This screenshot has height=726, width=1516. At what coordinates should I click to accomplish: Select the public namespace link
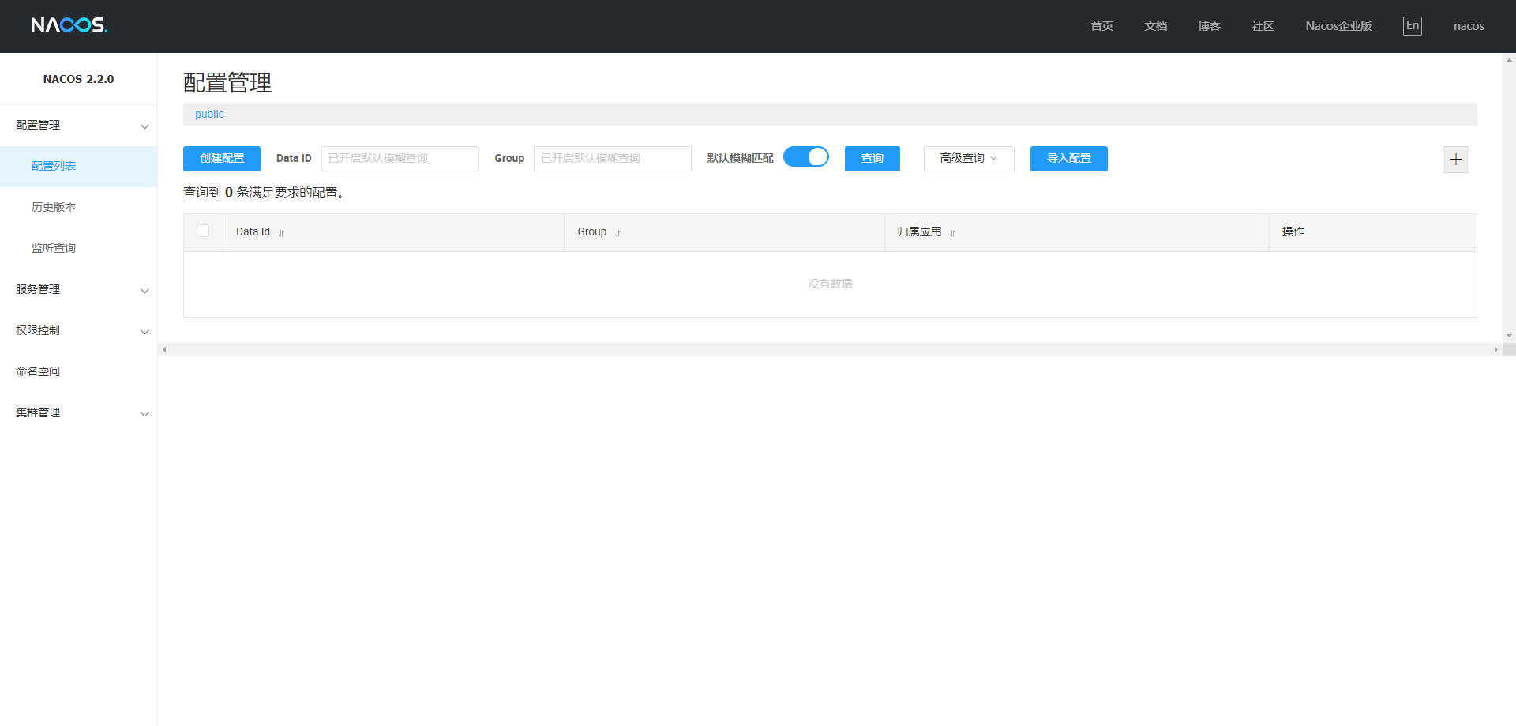tap(209, 114)
